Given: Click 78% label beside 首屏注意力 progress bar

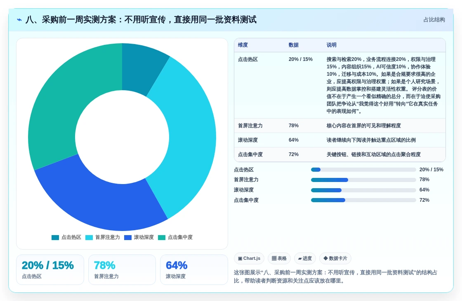Looking at the screenshot, I should click(424, 180).
